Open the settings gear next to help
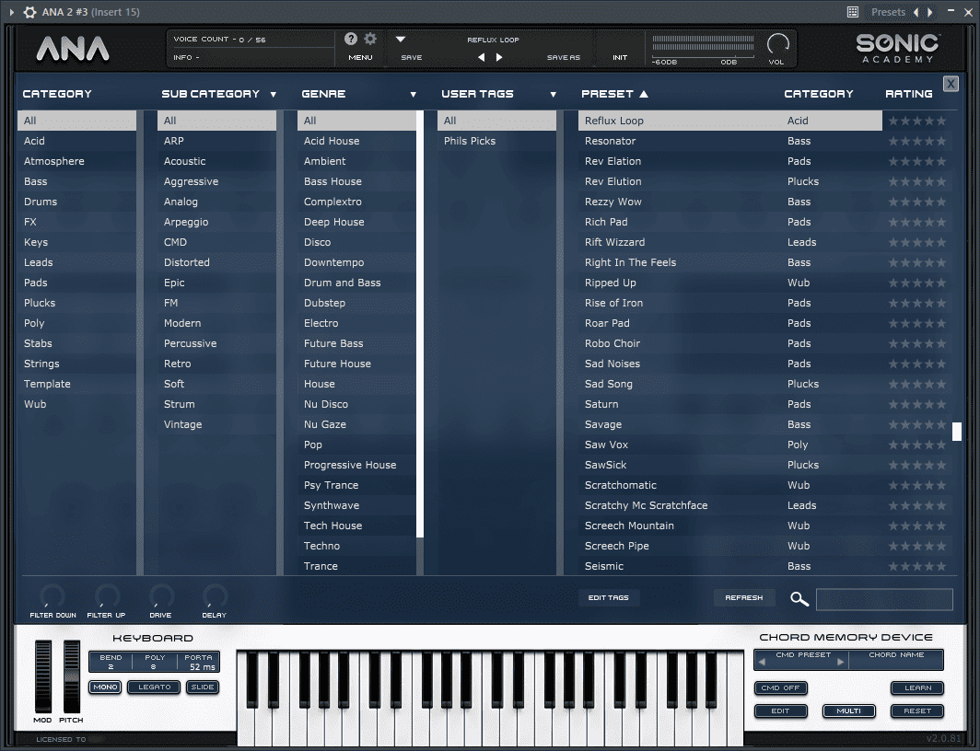 [x=370, y=39]
